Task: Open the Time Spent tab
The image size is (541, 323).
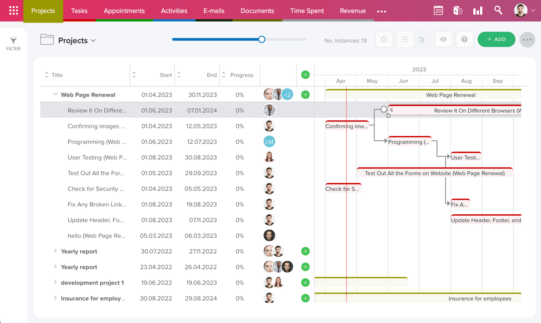Action: coord(307,11)
